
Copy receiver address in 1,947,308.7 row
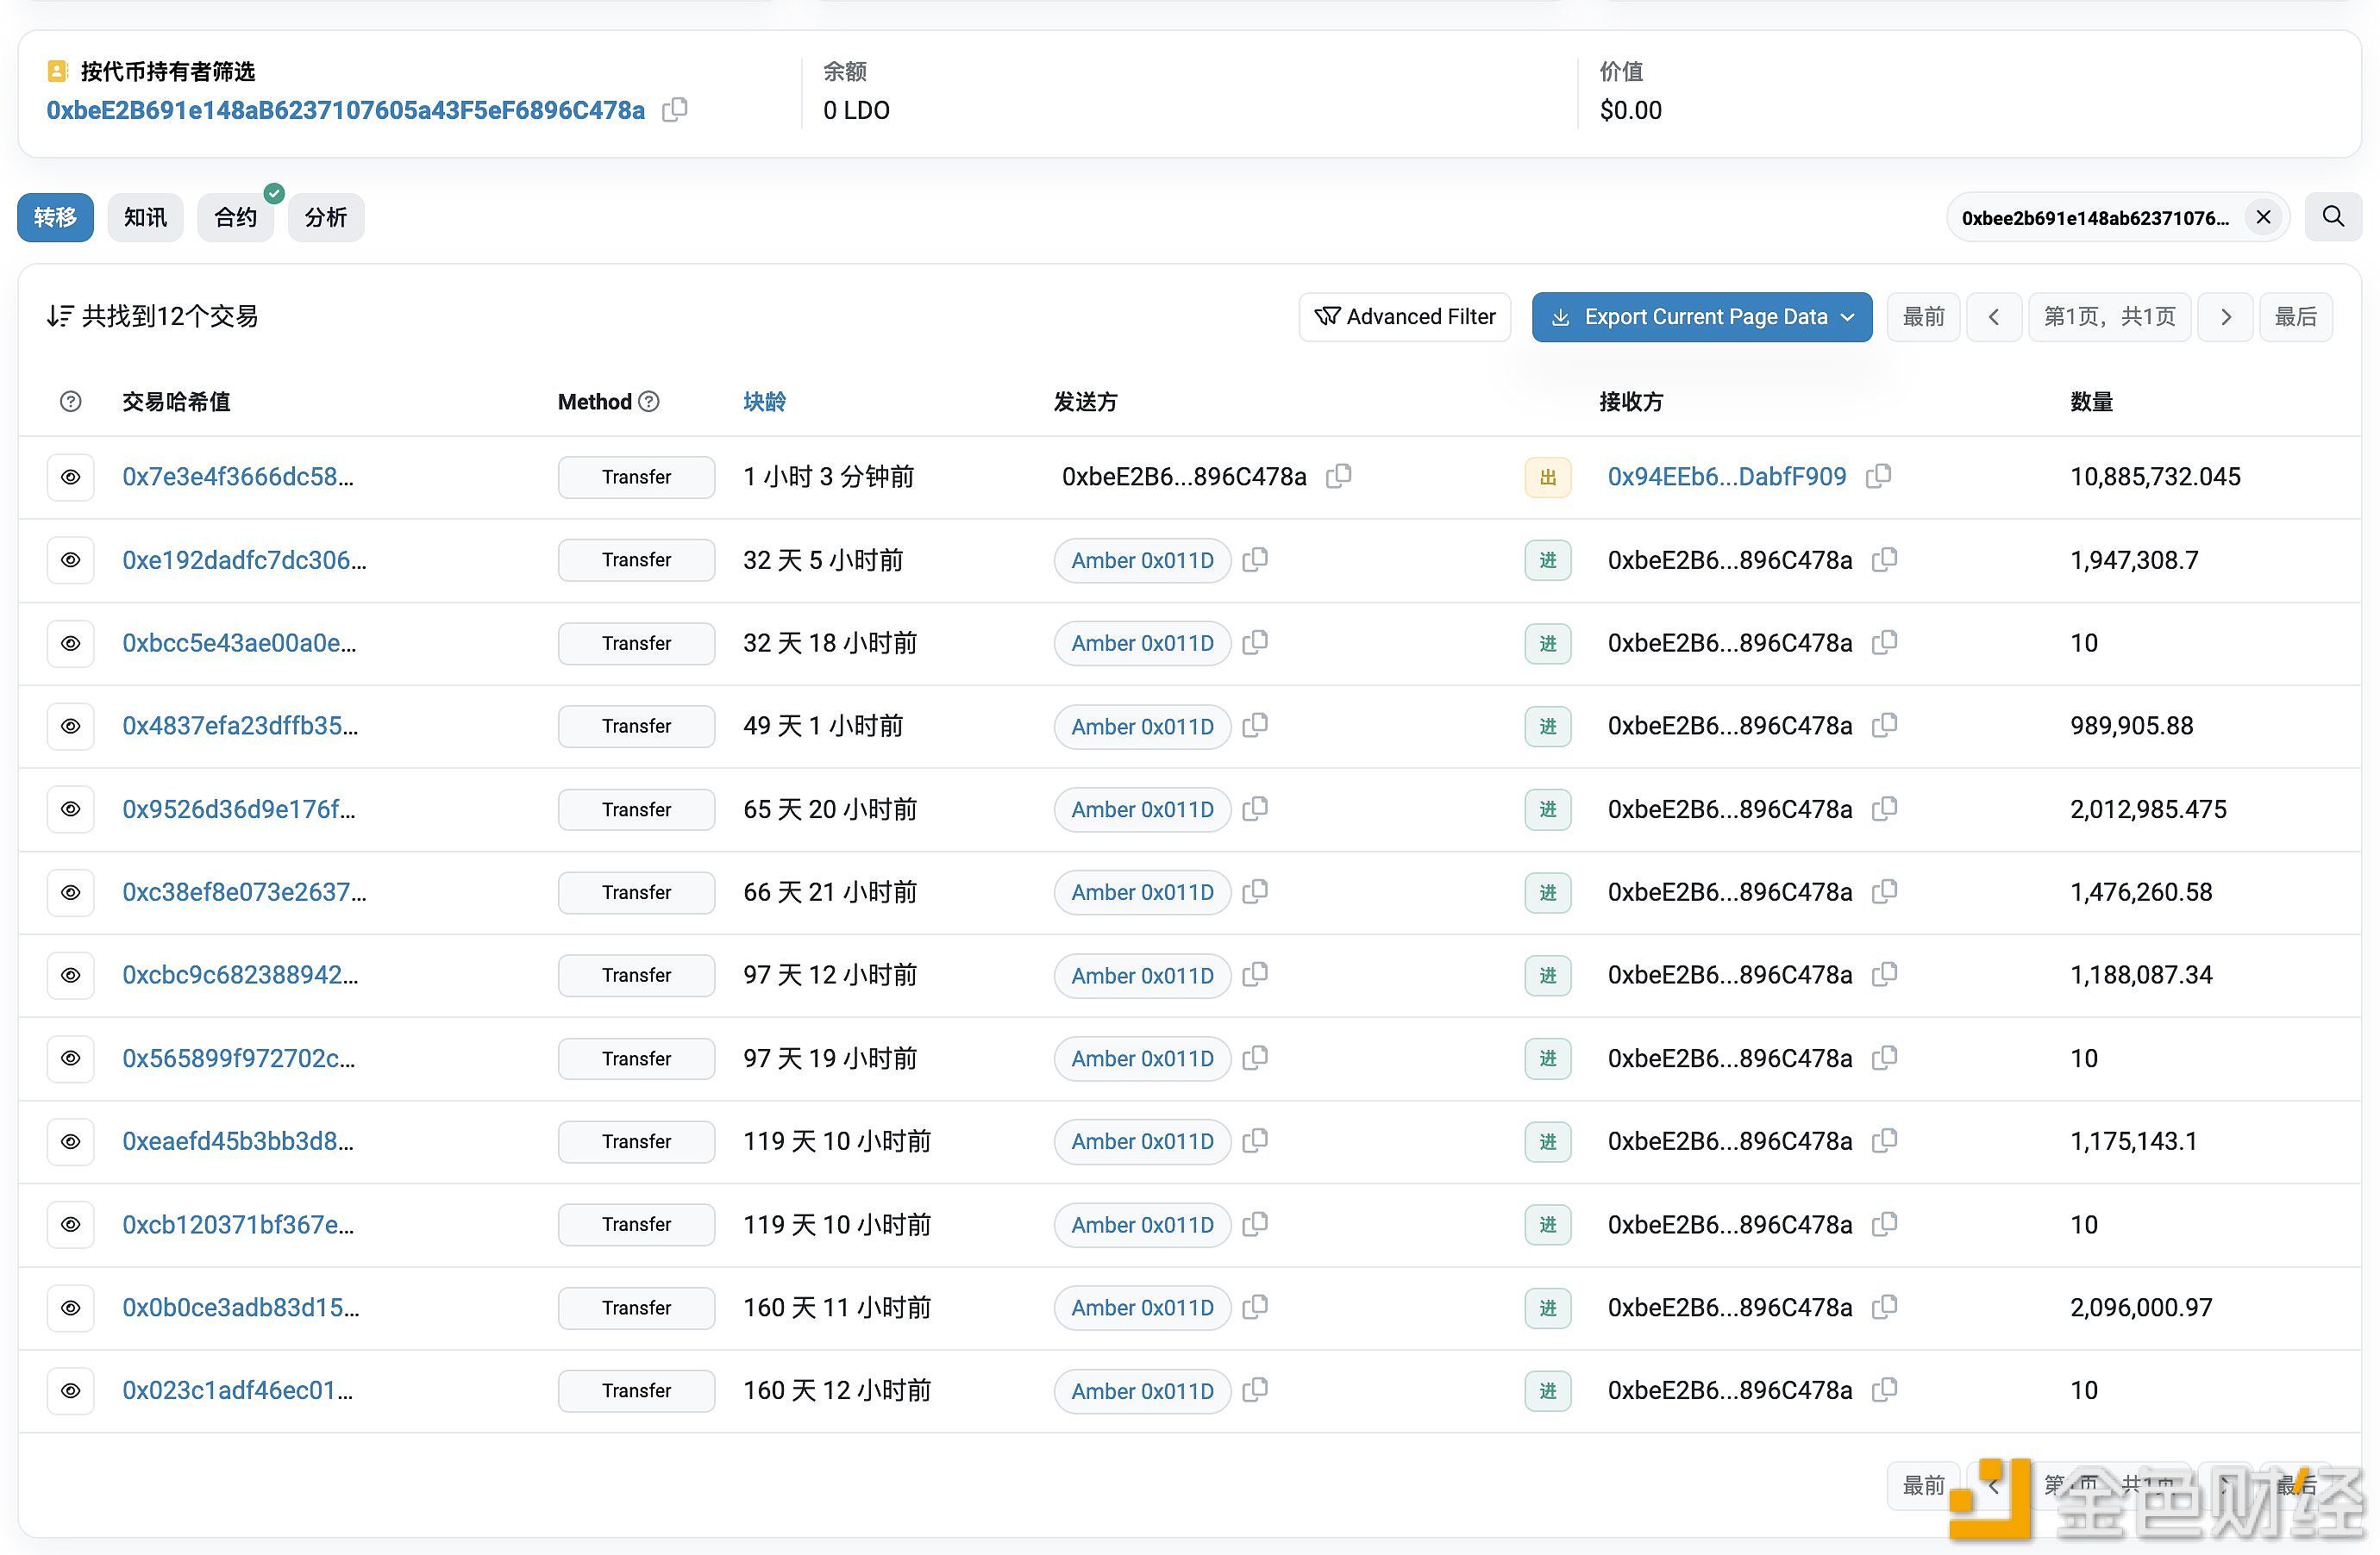pyautogui.click(x=1885, y=559)
